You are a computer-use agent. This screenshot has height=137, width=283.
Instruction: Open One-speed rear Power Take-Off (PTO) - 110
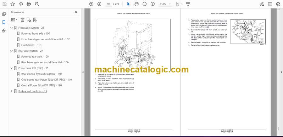point(47,80)
